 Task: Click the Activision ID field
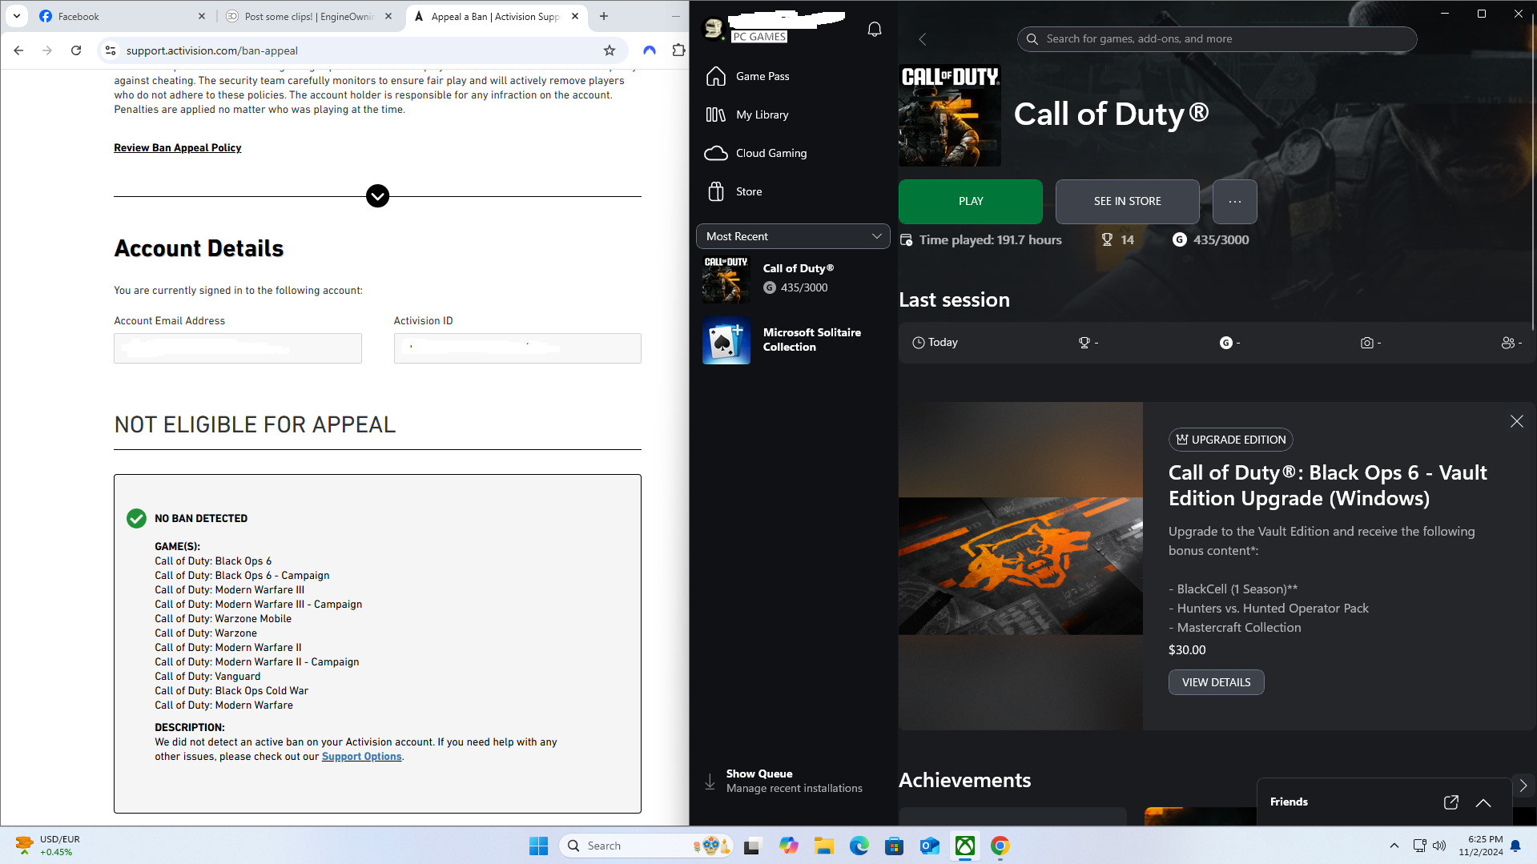517,348
